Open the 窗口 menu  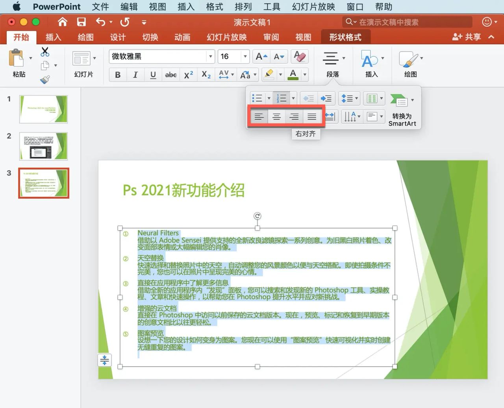[355, 7]
